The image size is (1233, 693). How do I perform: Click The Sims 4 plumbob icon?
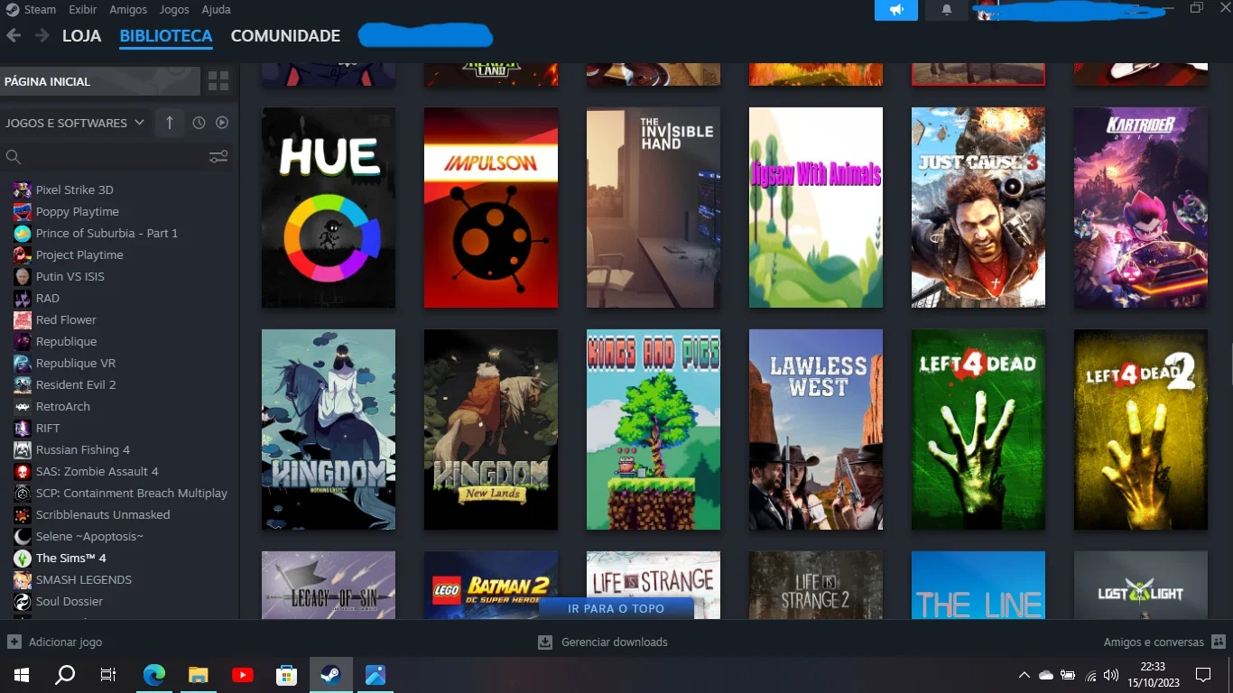22,558
